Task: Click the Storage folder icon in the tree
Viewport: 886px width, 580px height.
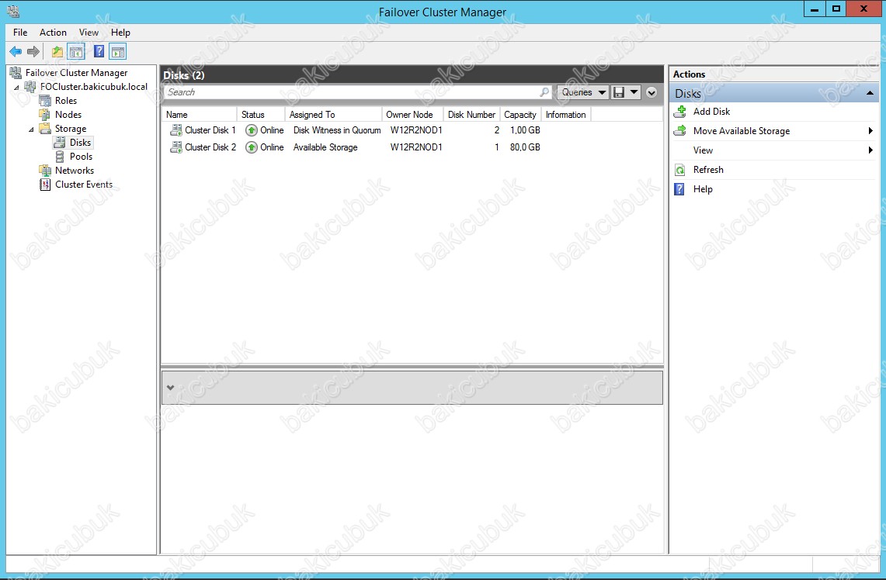Action: click(45, 129)
